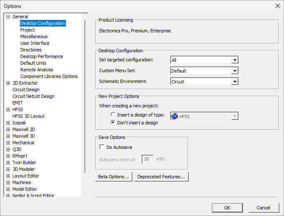The image size is (284, 216).
Task: Open Directories options page
Action: (x=31, y=50)
